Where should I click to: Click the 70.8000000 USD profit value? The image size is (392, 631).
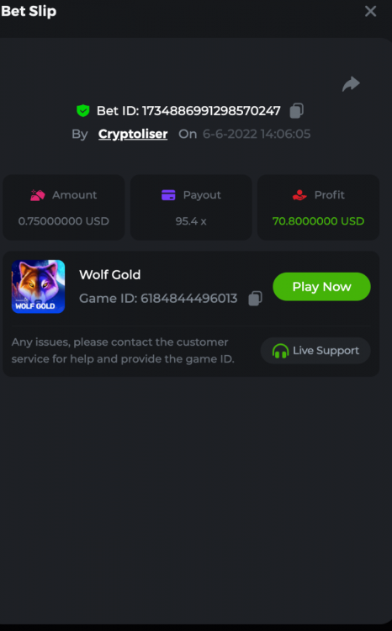318,221
